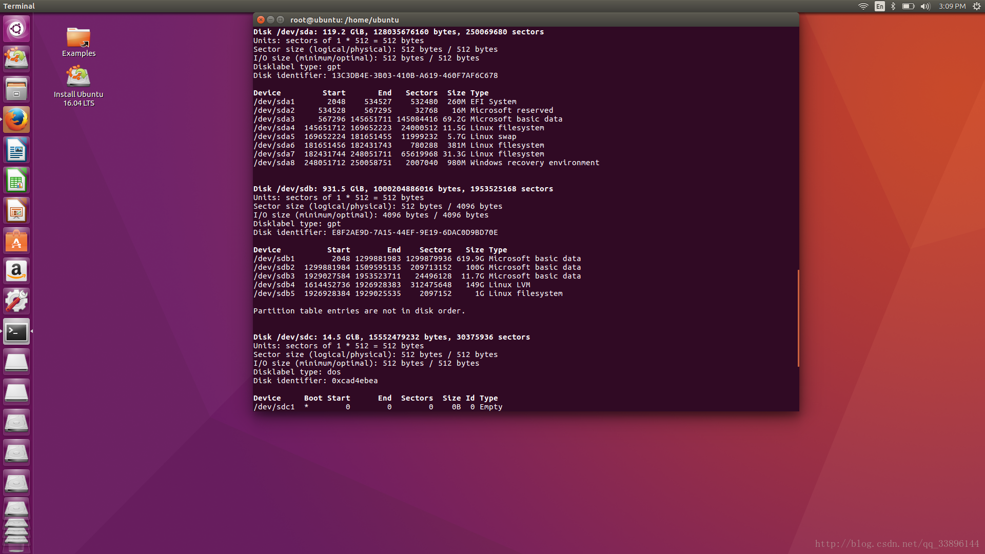985x554 pixels.
Task: Click the terminal vertical scrollbar
Action: [798, 318]
